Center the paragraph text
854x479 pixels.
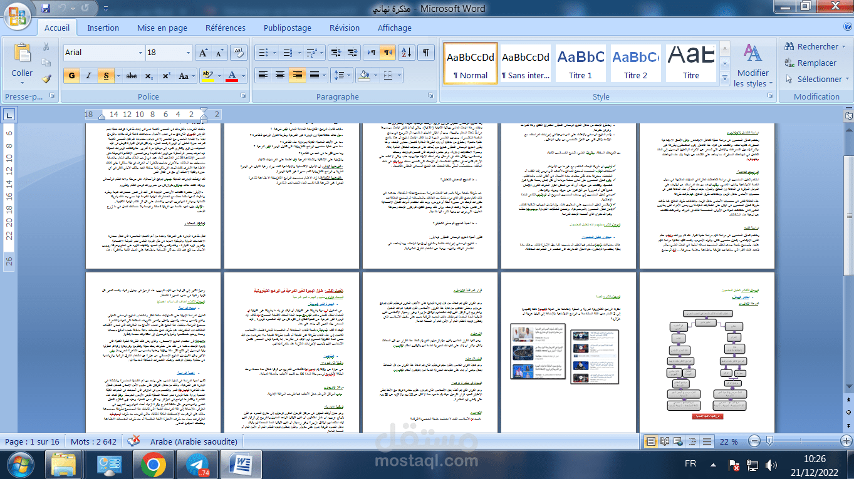click(280, 75)
